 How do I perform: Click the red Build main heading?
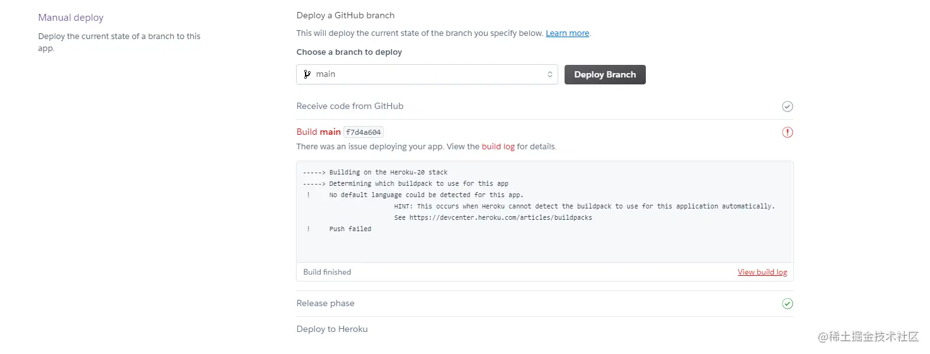tap(318, 132)
